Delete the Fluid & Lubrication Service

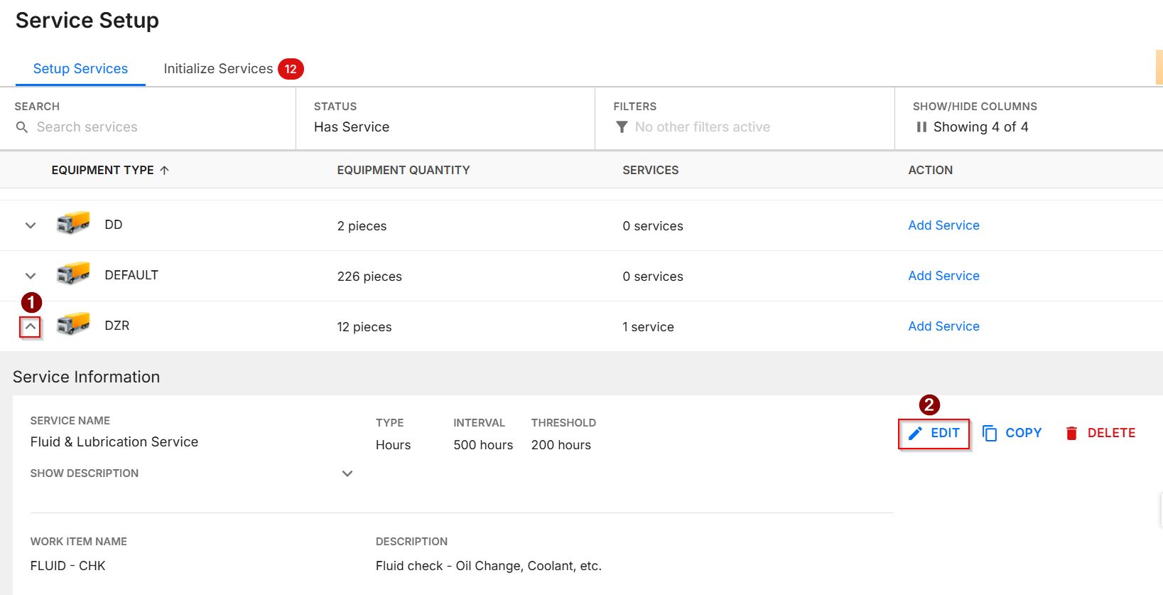tap(1100, 434)
